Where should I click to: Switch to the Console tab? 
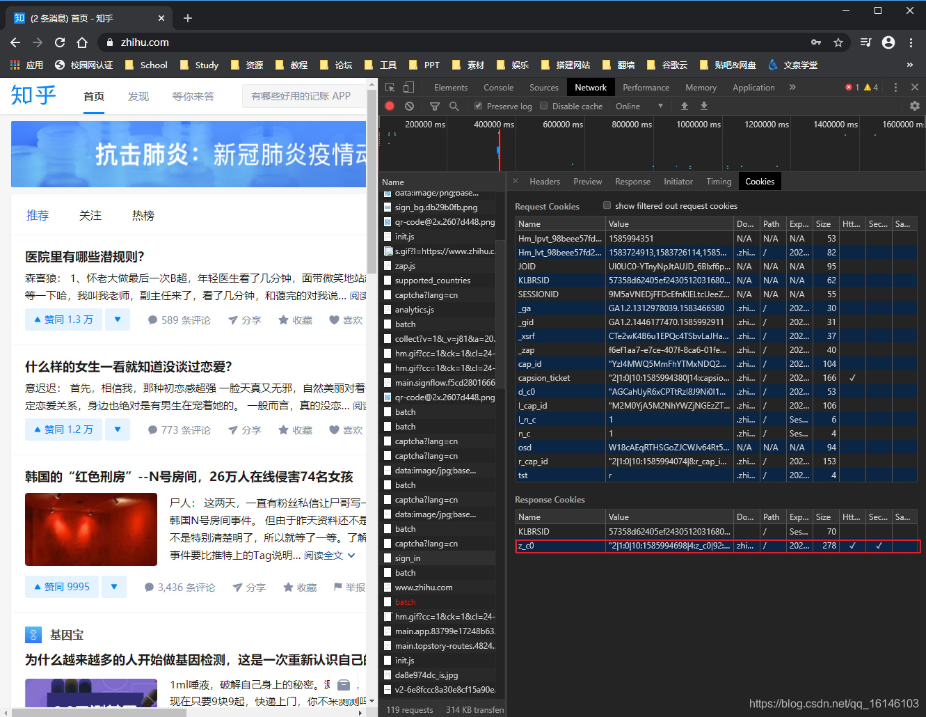[499, 87]
